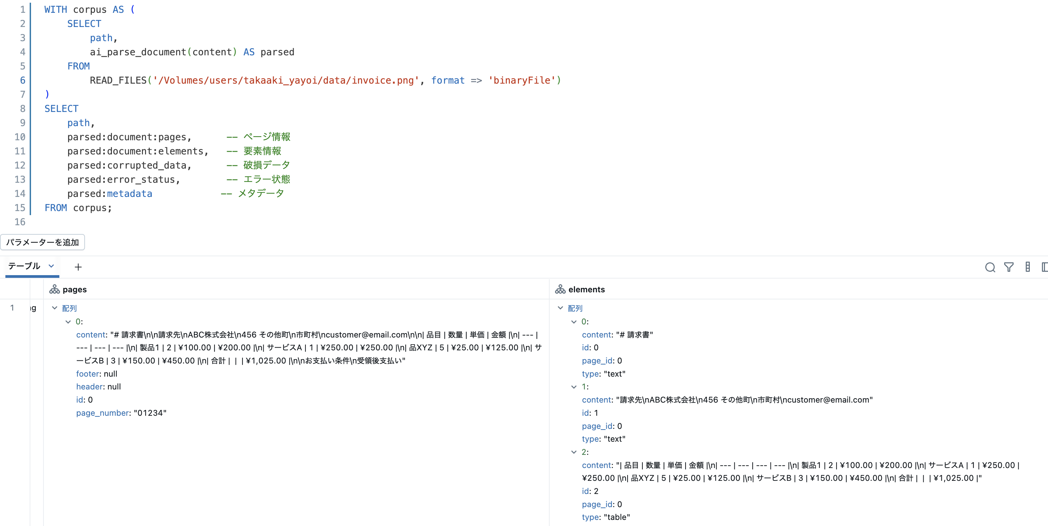Open the filter options for results
This screenshot has width=1048, height=526.
[x=1009, y=267]
